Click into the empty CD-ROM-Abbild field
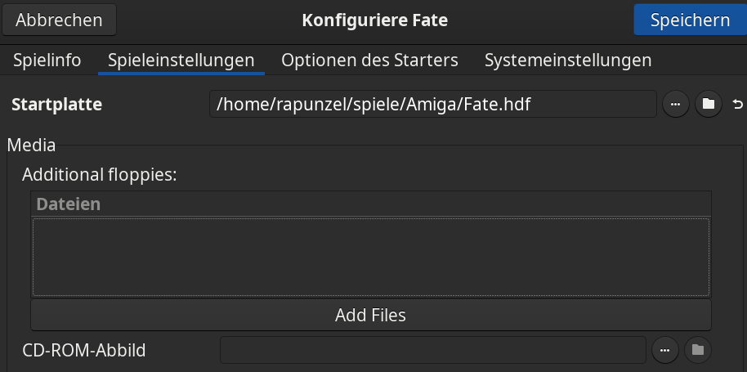The width and height of the screenshot is (747, 372). pos(433,350)
